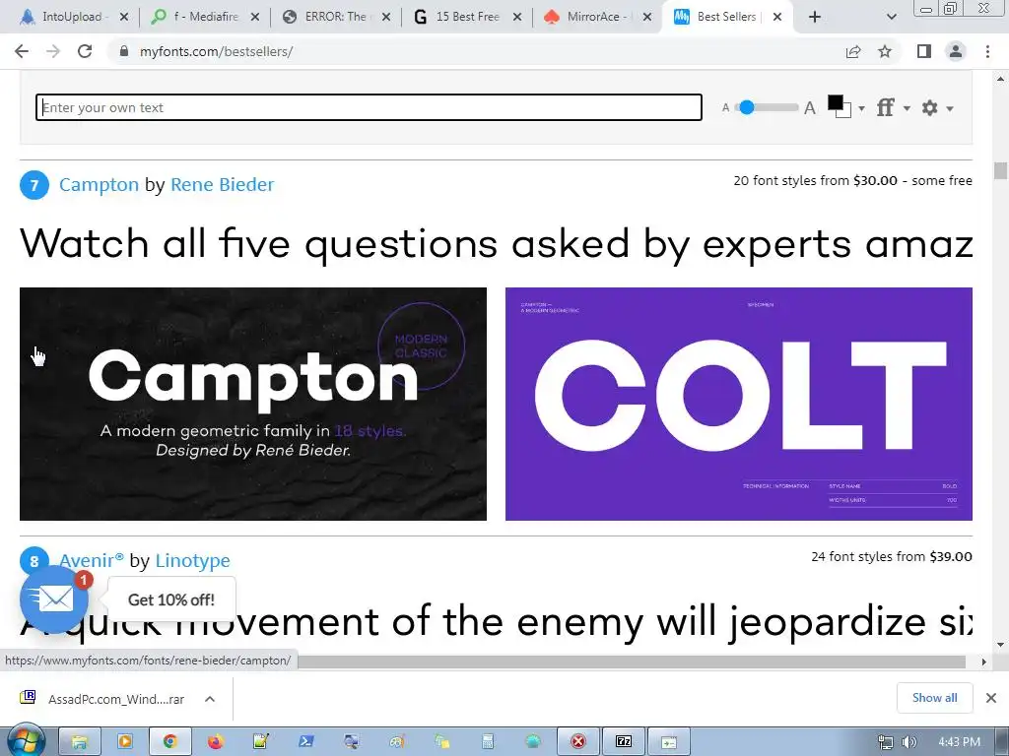Expand the rar download options chevron
Screen dimensions: 1009x756
210,699
